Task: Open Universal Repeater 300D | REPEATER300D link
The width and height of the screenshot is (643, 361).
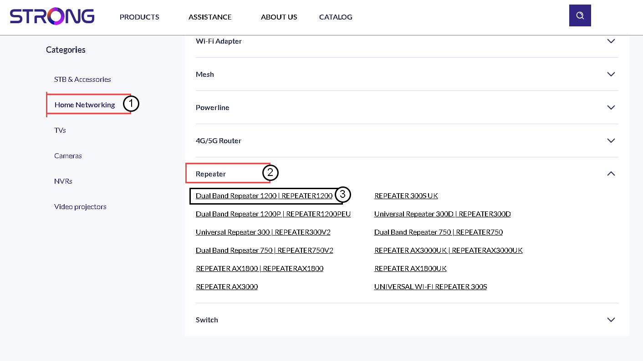Action: [x=443, y=214]
